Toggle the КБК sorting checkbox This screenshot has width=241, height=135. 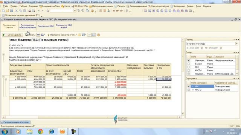(x=189, y=87)
